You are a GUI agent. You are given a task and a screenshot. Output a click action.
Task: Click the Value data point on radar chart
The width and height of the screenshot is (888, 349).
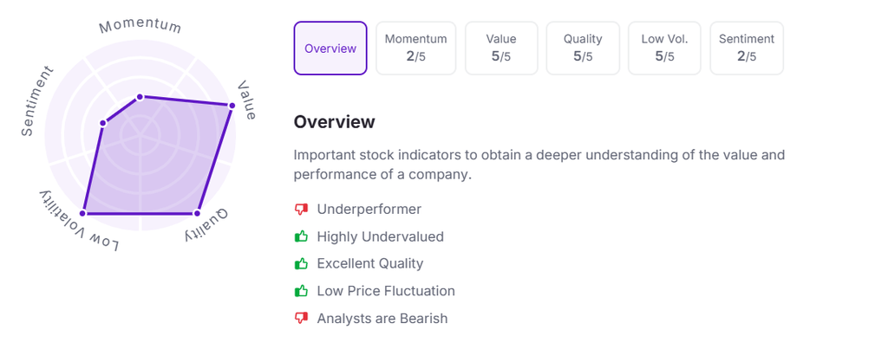tap(232, 106)
